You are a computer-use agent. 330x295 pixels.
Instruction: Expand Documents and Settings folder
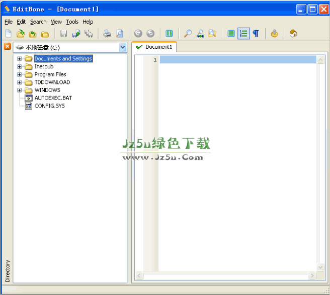pos(19,59)
